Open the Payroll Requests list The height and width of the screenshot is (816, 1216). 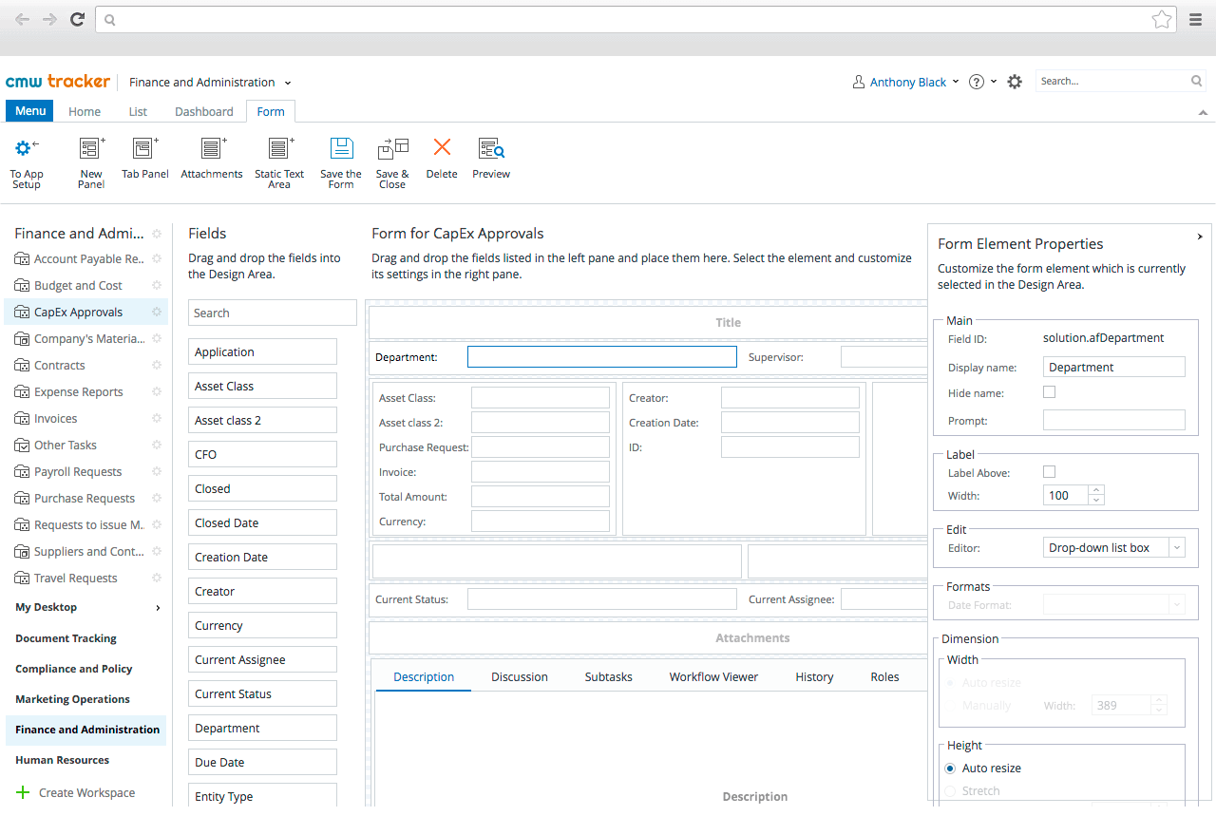tap(78, 471)
